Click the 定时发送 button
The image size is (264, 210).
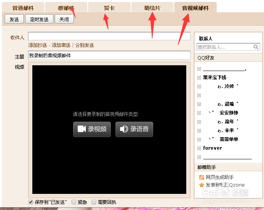click(x=39, y=19)
